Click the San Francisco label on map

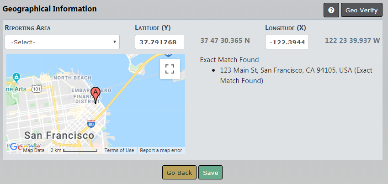tap(59, 136)
